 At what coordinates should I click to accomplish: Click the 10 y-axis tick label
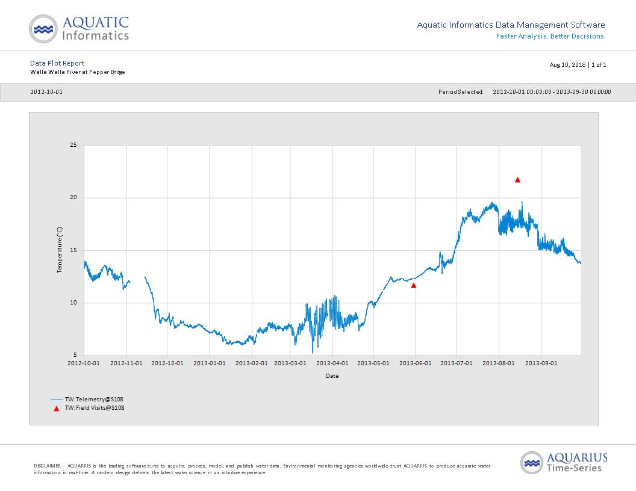pyautogui.click(x=73, y=303)
